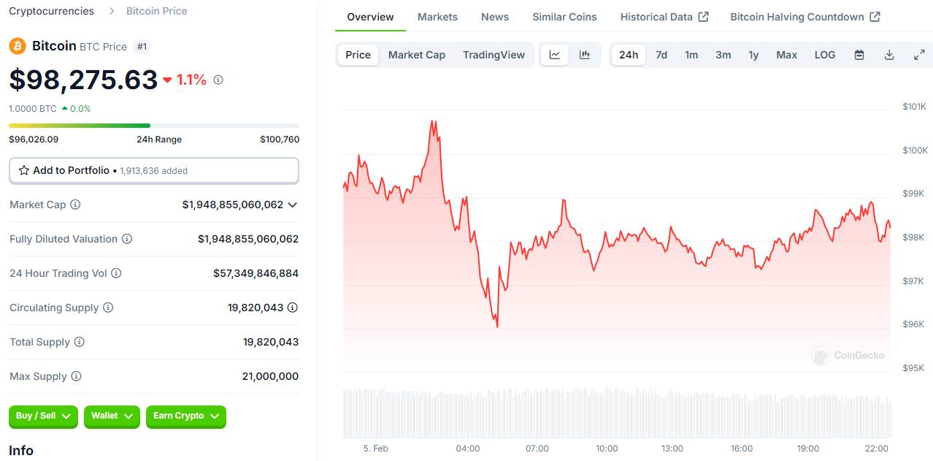Set chart range to 1m
Screen dimensions: 933x461
pos(691,55)
